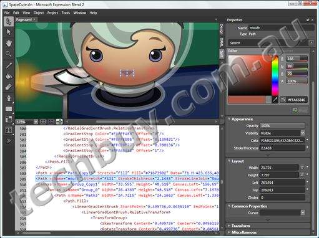Screen dimensions: 319x238
Task: Open the Asset Library chevrons
Action: pyautogui.click(x=9, y=141)
